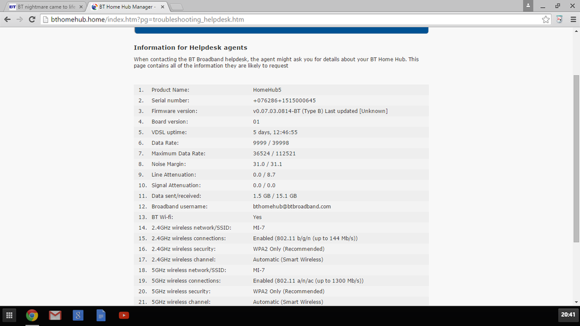580x326 pixels.
Task: Select Noise Margin value 31.0 / 31.1
Action: pos(268,164)
